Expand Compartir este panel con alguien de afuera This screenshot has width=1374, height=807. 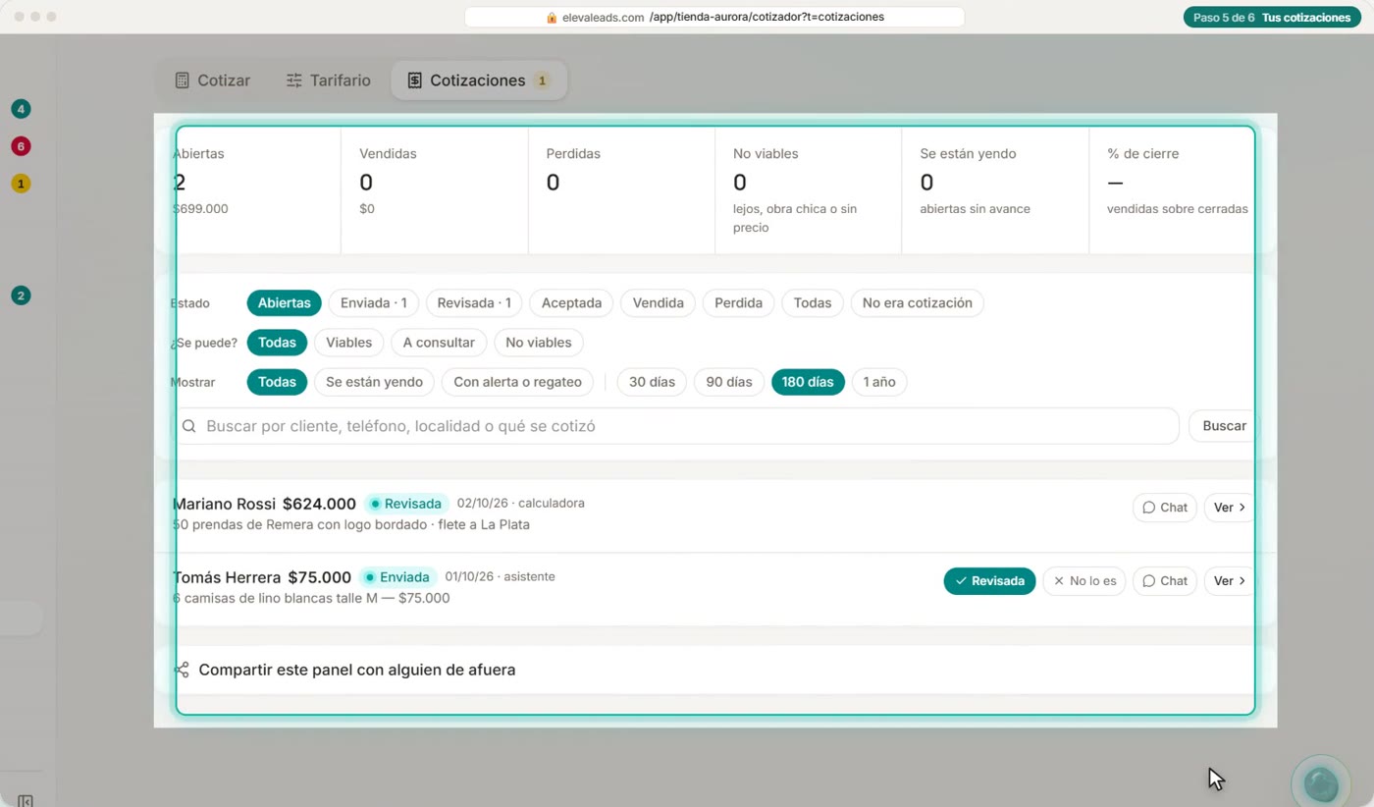714,670
